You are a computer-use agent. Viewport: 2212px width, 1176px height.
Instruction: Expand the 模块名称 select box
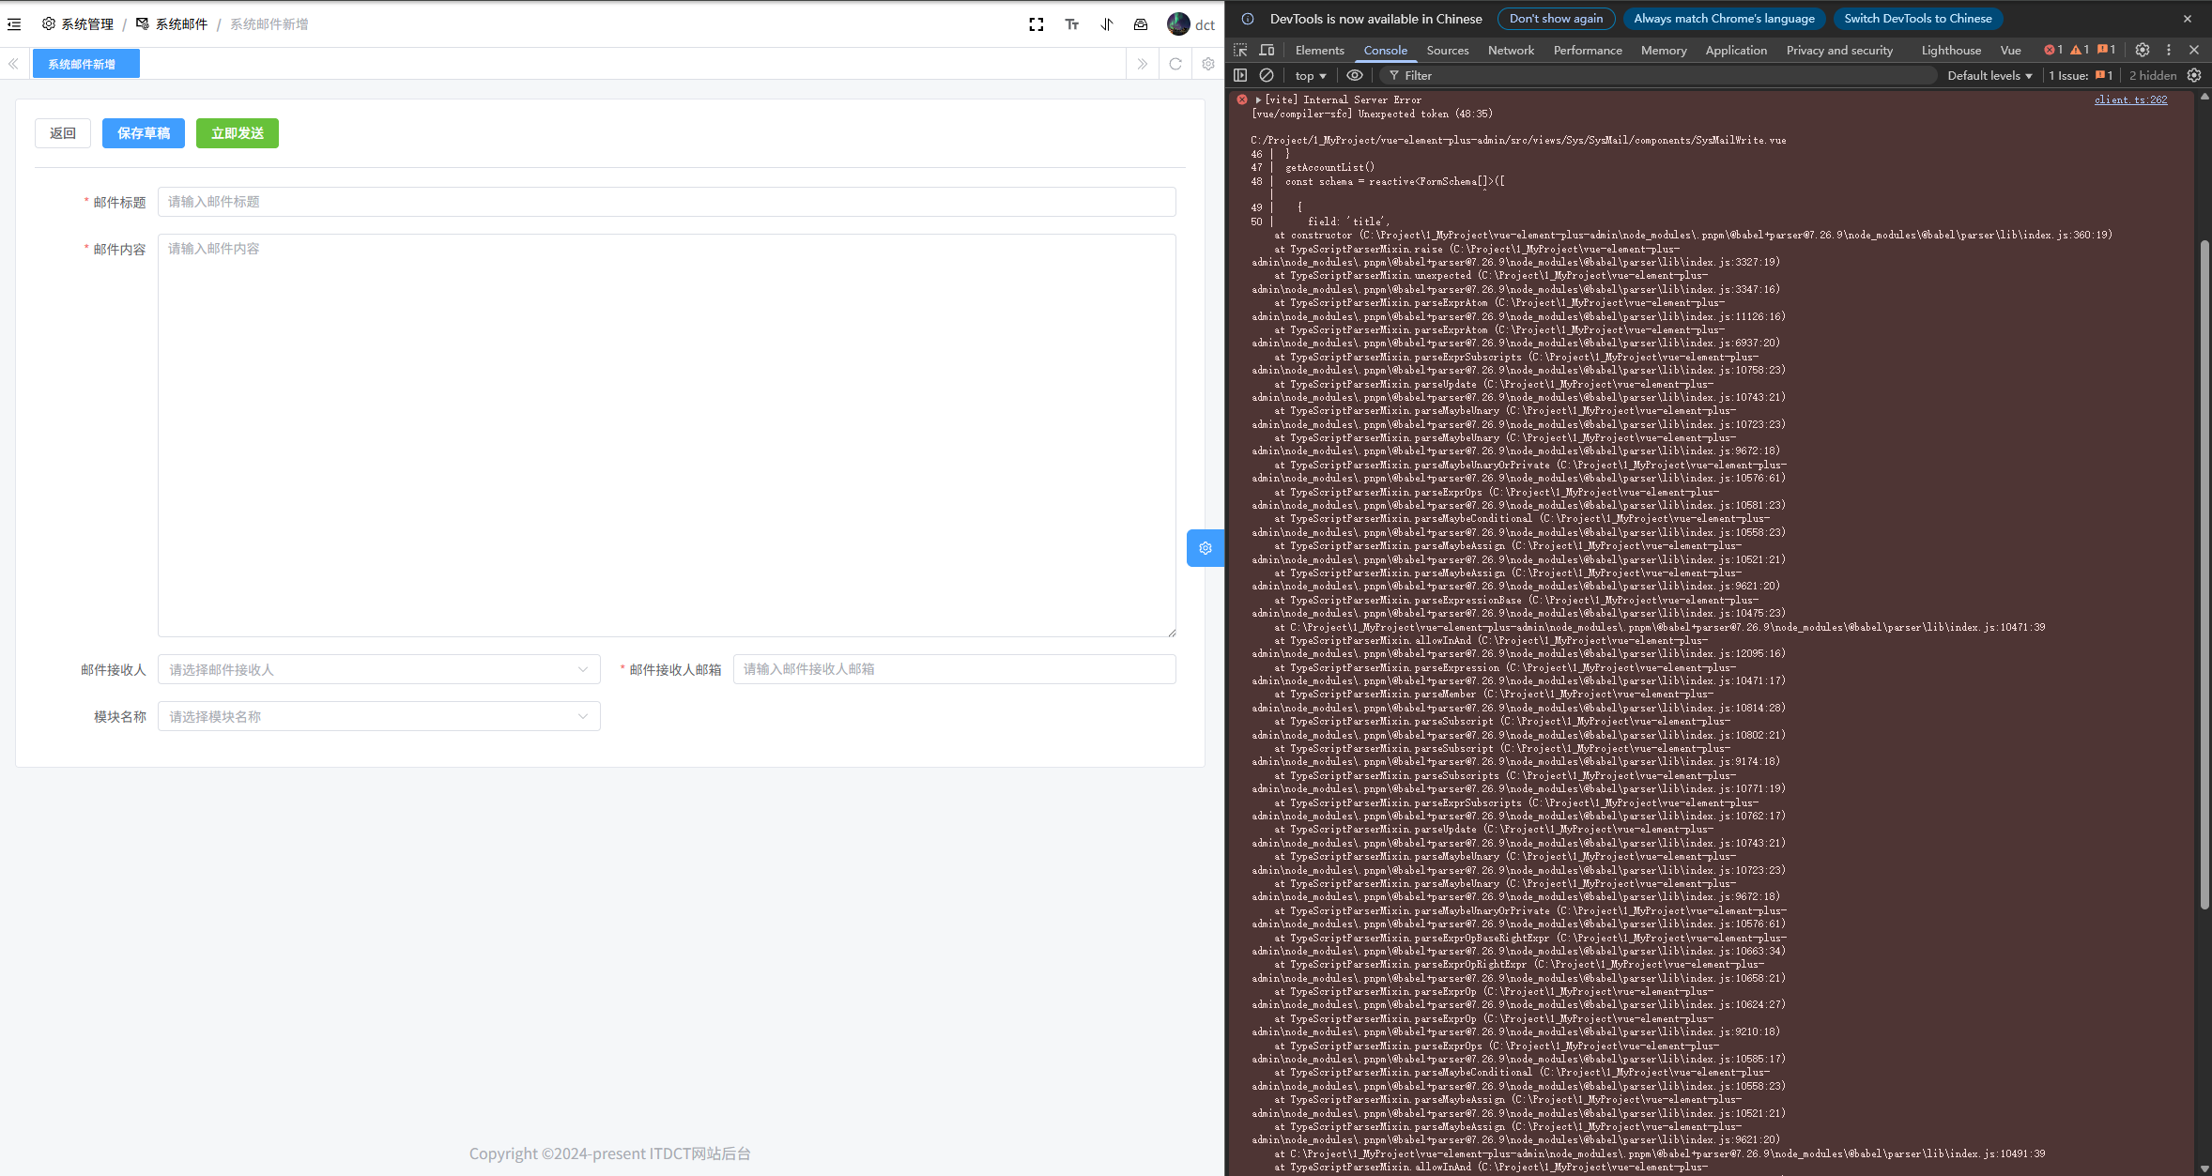[378, 716]
